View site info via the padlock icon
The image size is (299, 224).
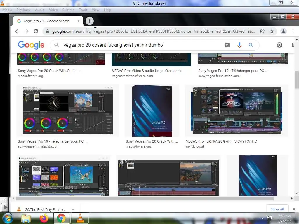[x=48, y=31]
